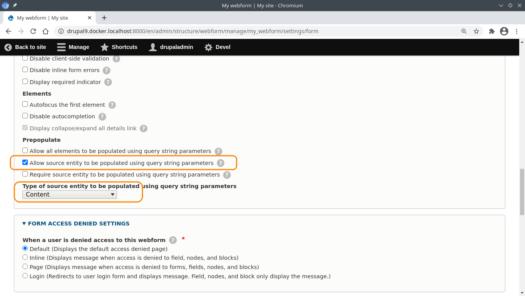Check Allow all elements to be populated
This screenshot has height=296, width=525.
25,150
